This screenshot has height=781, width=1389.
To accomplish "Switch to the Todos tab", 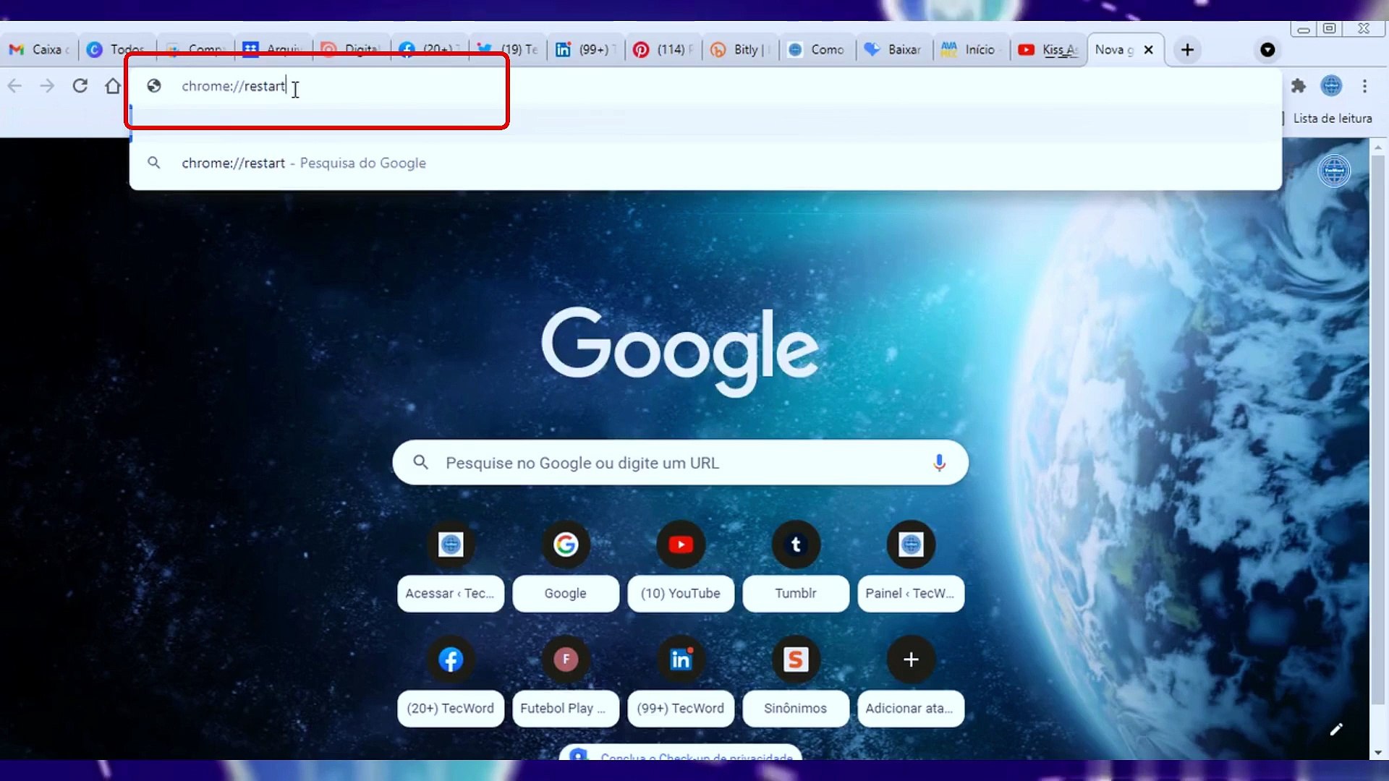I will [117, 50].
